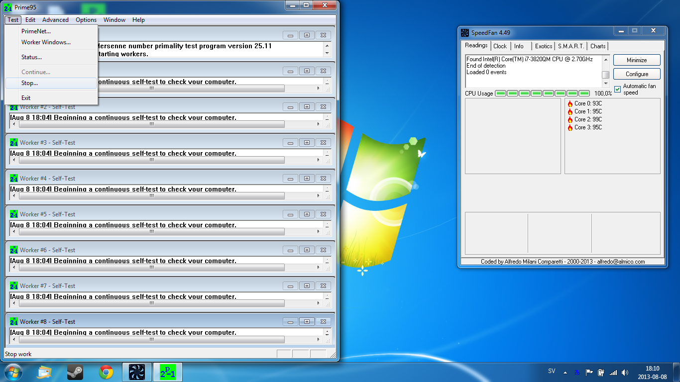Switch to SpeedFan Clock tab
The image size is (680, 382).
[x=500, y=46]
